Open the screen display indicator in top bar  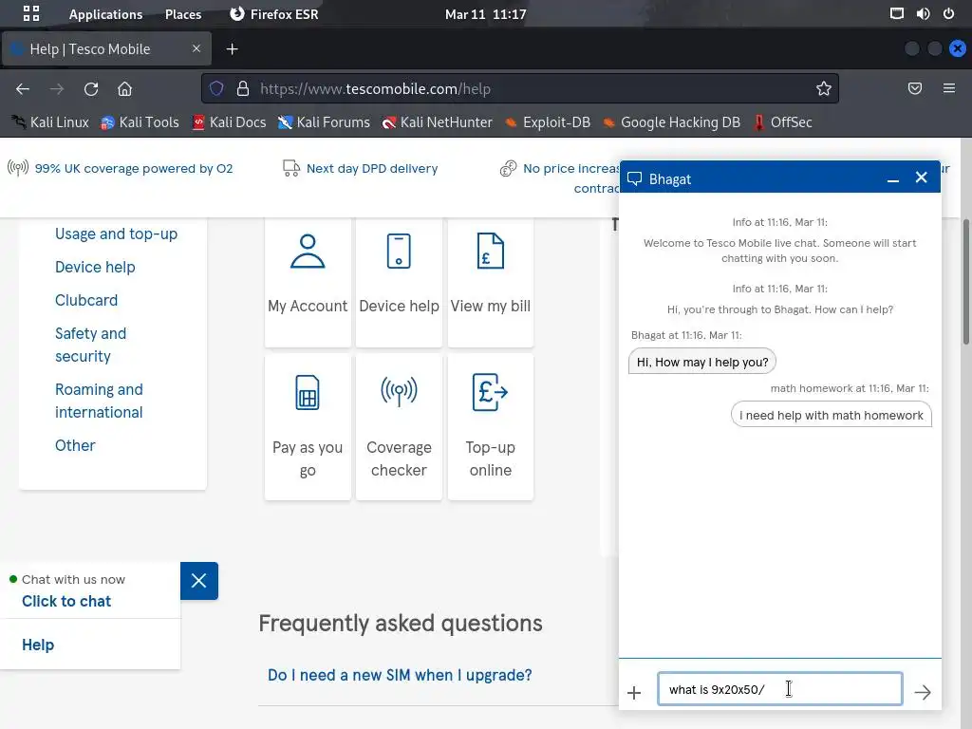(896, 13)
